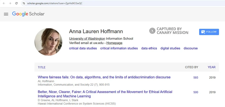The height and width of the screenshot is (107, 225).
Task: Select the critical data studies tag
Action: [83, 48]
